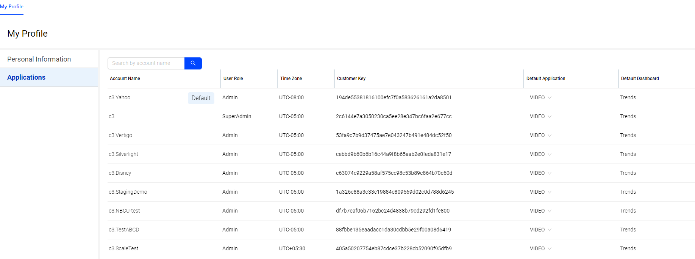Open Default Application dropdown for c3.NBCU-test
Image resolution: width=695 pixels, height=259 pixels.
tap(540, 211)
